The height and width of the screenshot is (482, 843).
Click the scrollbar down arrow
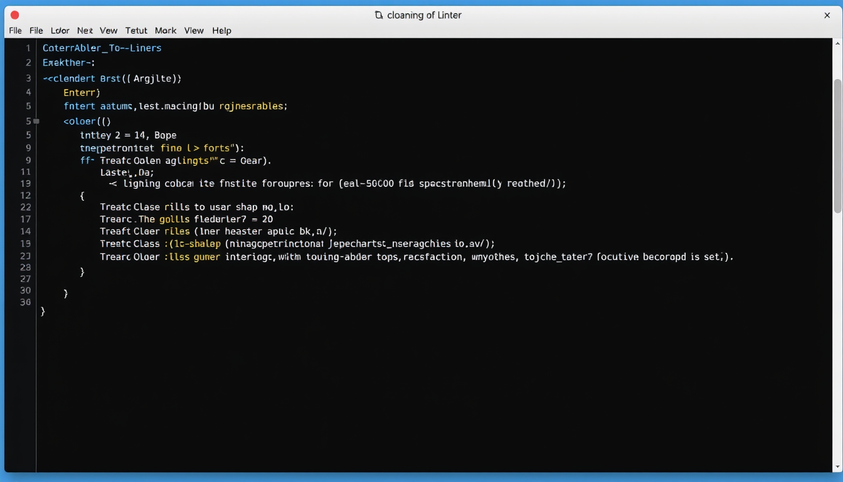coord(837,466)
